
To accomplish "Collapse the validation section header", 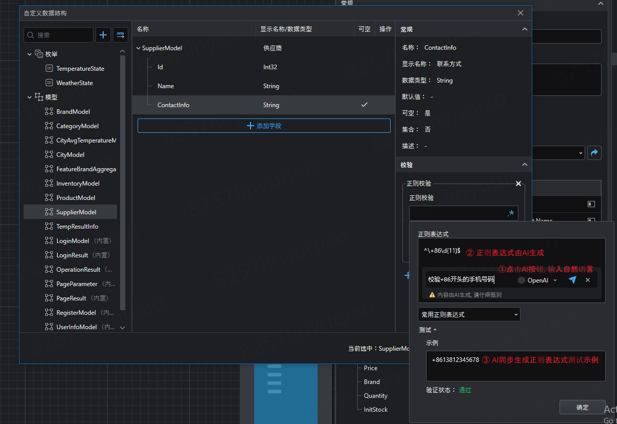I will click(x=524, y=165).
